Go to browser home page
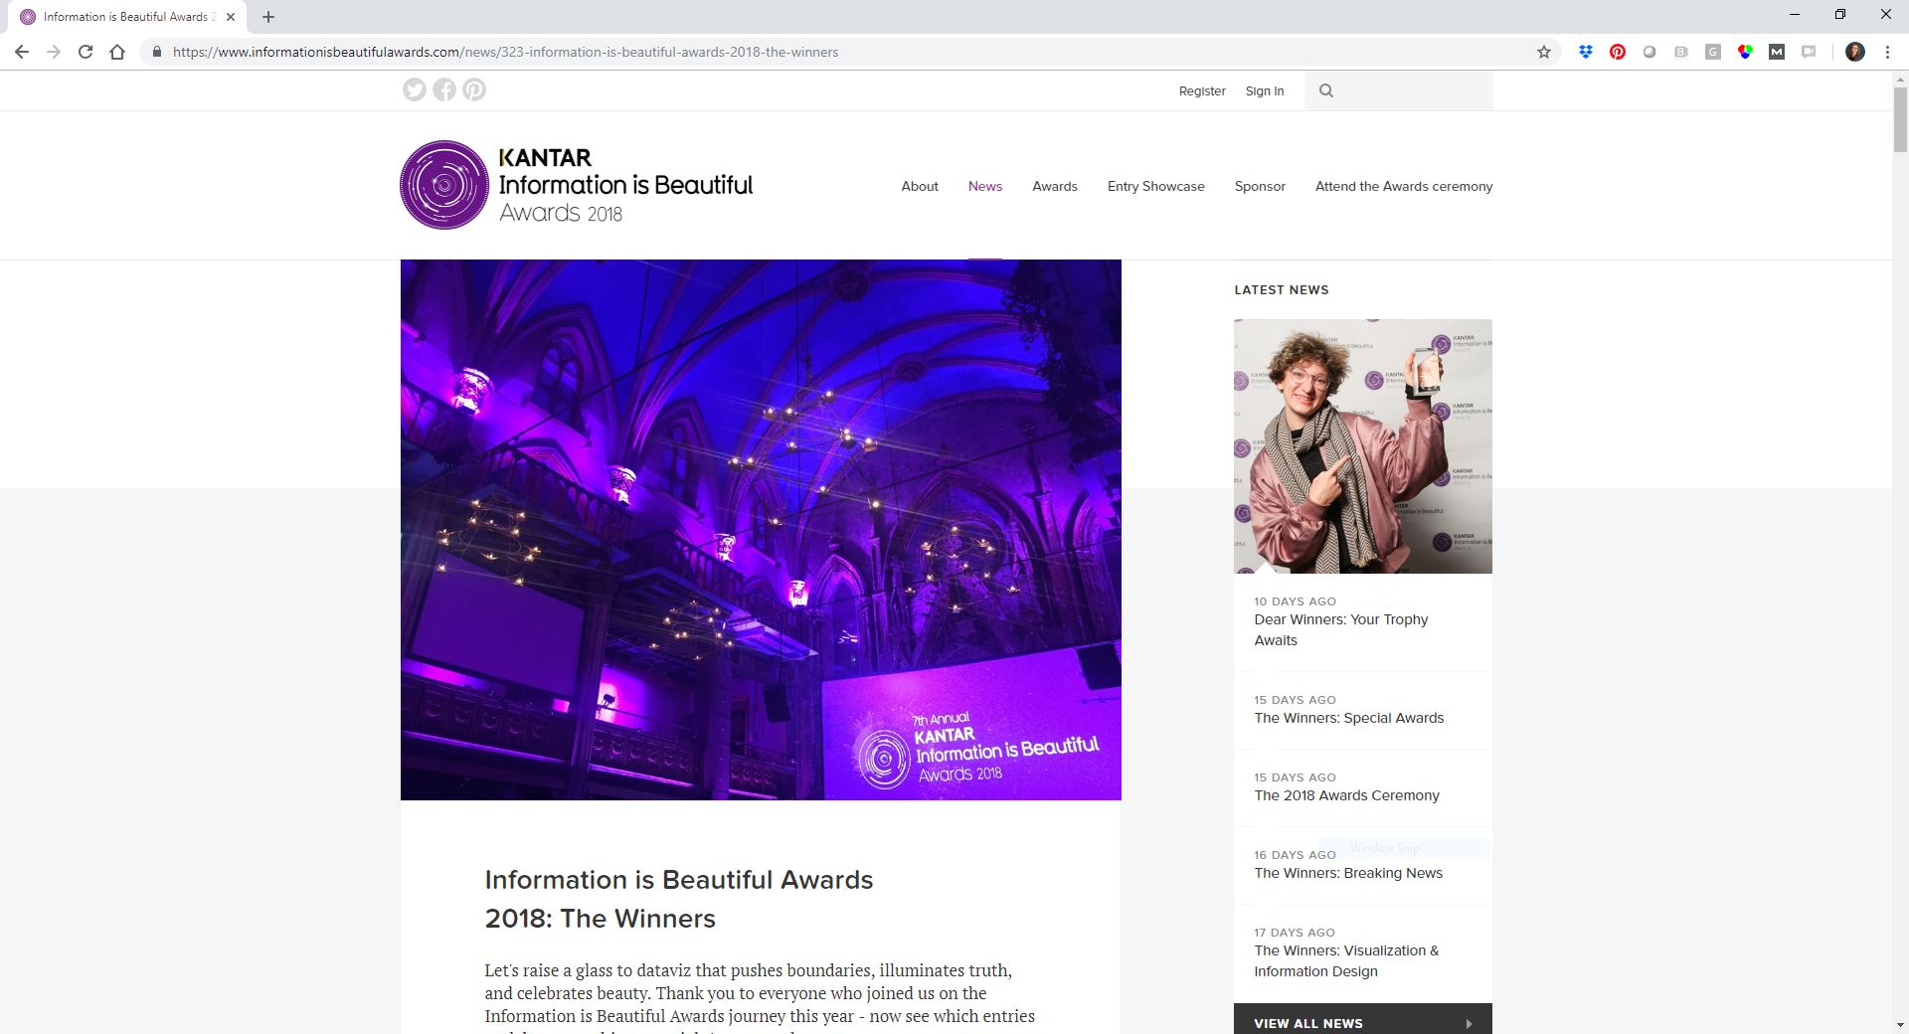 pos(119,52)
